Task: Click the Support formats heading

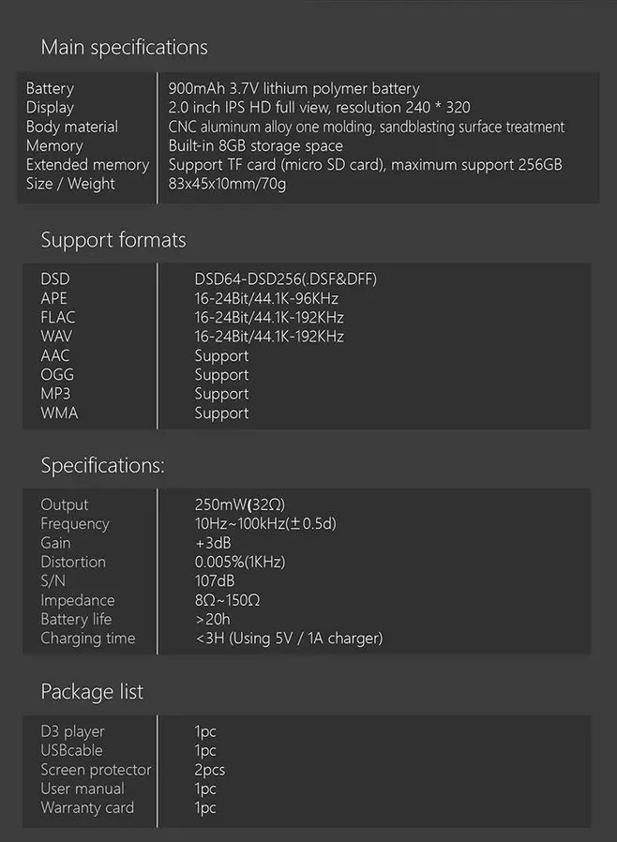Action: pos(113,240)
